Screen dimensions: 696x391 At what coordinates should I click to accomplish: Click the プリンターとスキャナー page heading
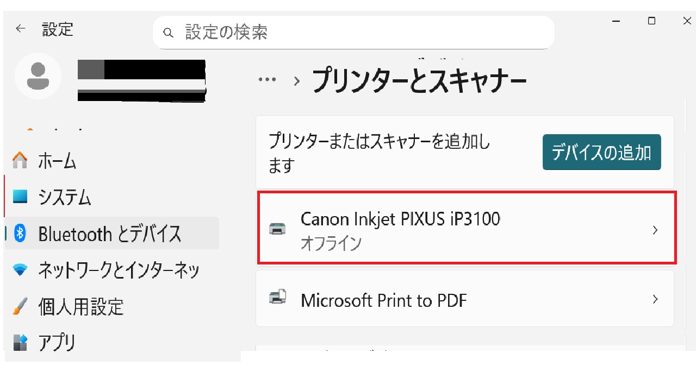point(419,79)
